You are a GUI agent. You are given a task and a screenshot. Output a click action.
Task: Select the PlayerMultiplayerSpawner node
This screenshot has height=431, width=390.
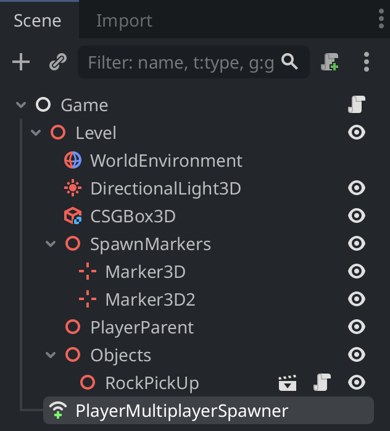pyautogui.click(x=209, y=411)
